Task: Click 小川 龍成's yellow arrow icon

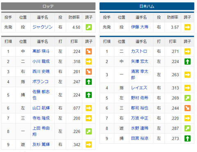Action: click(x=89, y=61)
